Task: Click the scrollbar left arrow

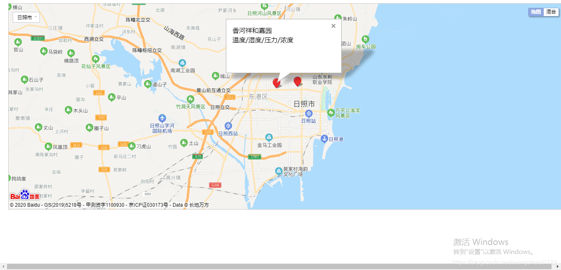Action: point(3,267)
